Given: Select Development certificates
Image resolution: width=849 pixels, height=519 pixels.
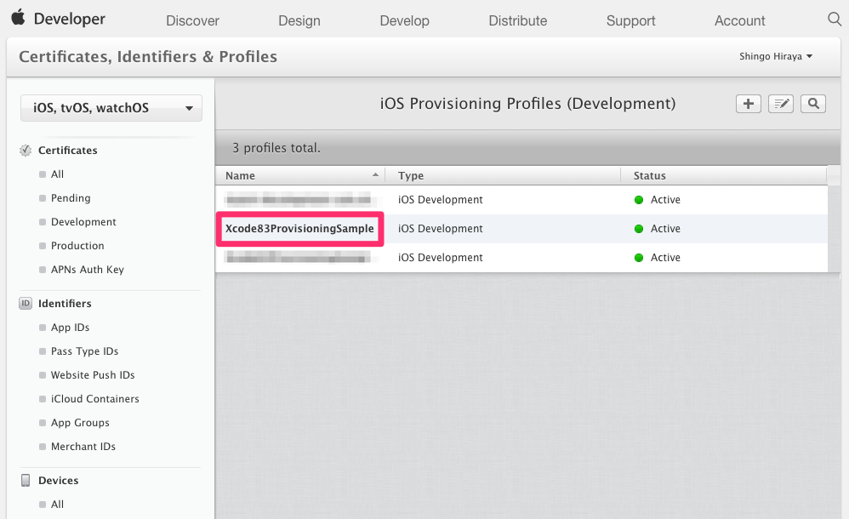Looking at the screenshot, I should pos(83,221).
